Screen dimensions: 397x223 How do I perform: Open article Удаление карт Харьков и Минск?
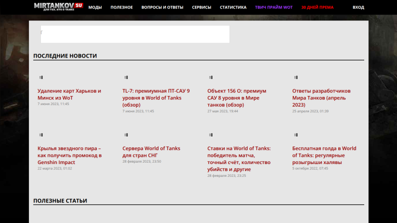(x=69, y=94)
